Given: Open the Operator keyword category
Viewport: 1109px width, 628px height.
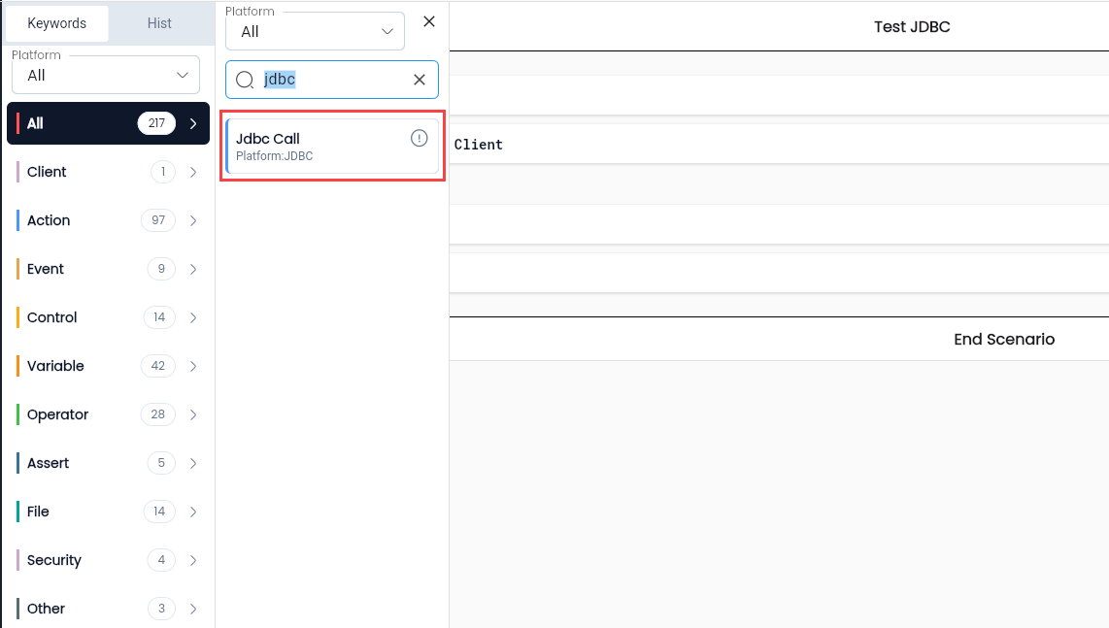Looking at the screenshot, I should click(x=108, y=414).
